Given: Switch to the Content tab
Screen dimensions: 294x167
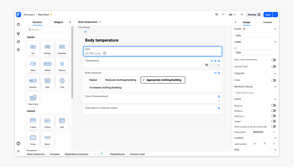Looking at the screenshot, I should (268, 22).
